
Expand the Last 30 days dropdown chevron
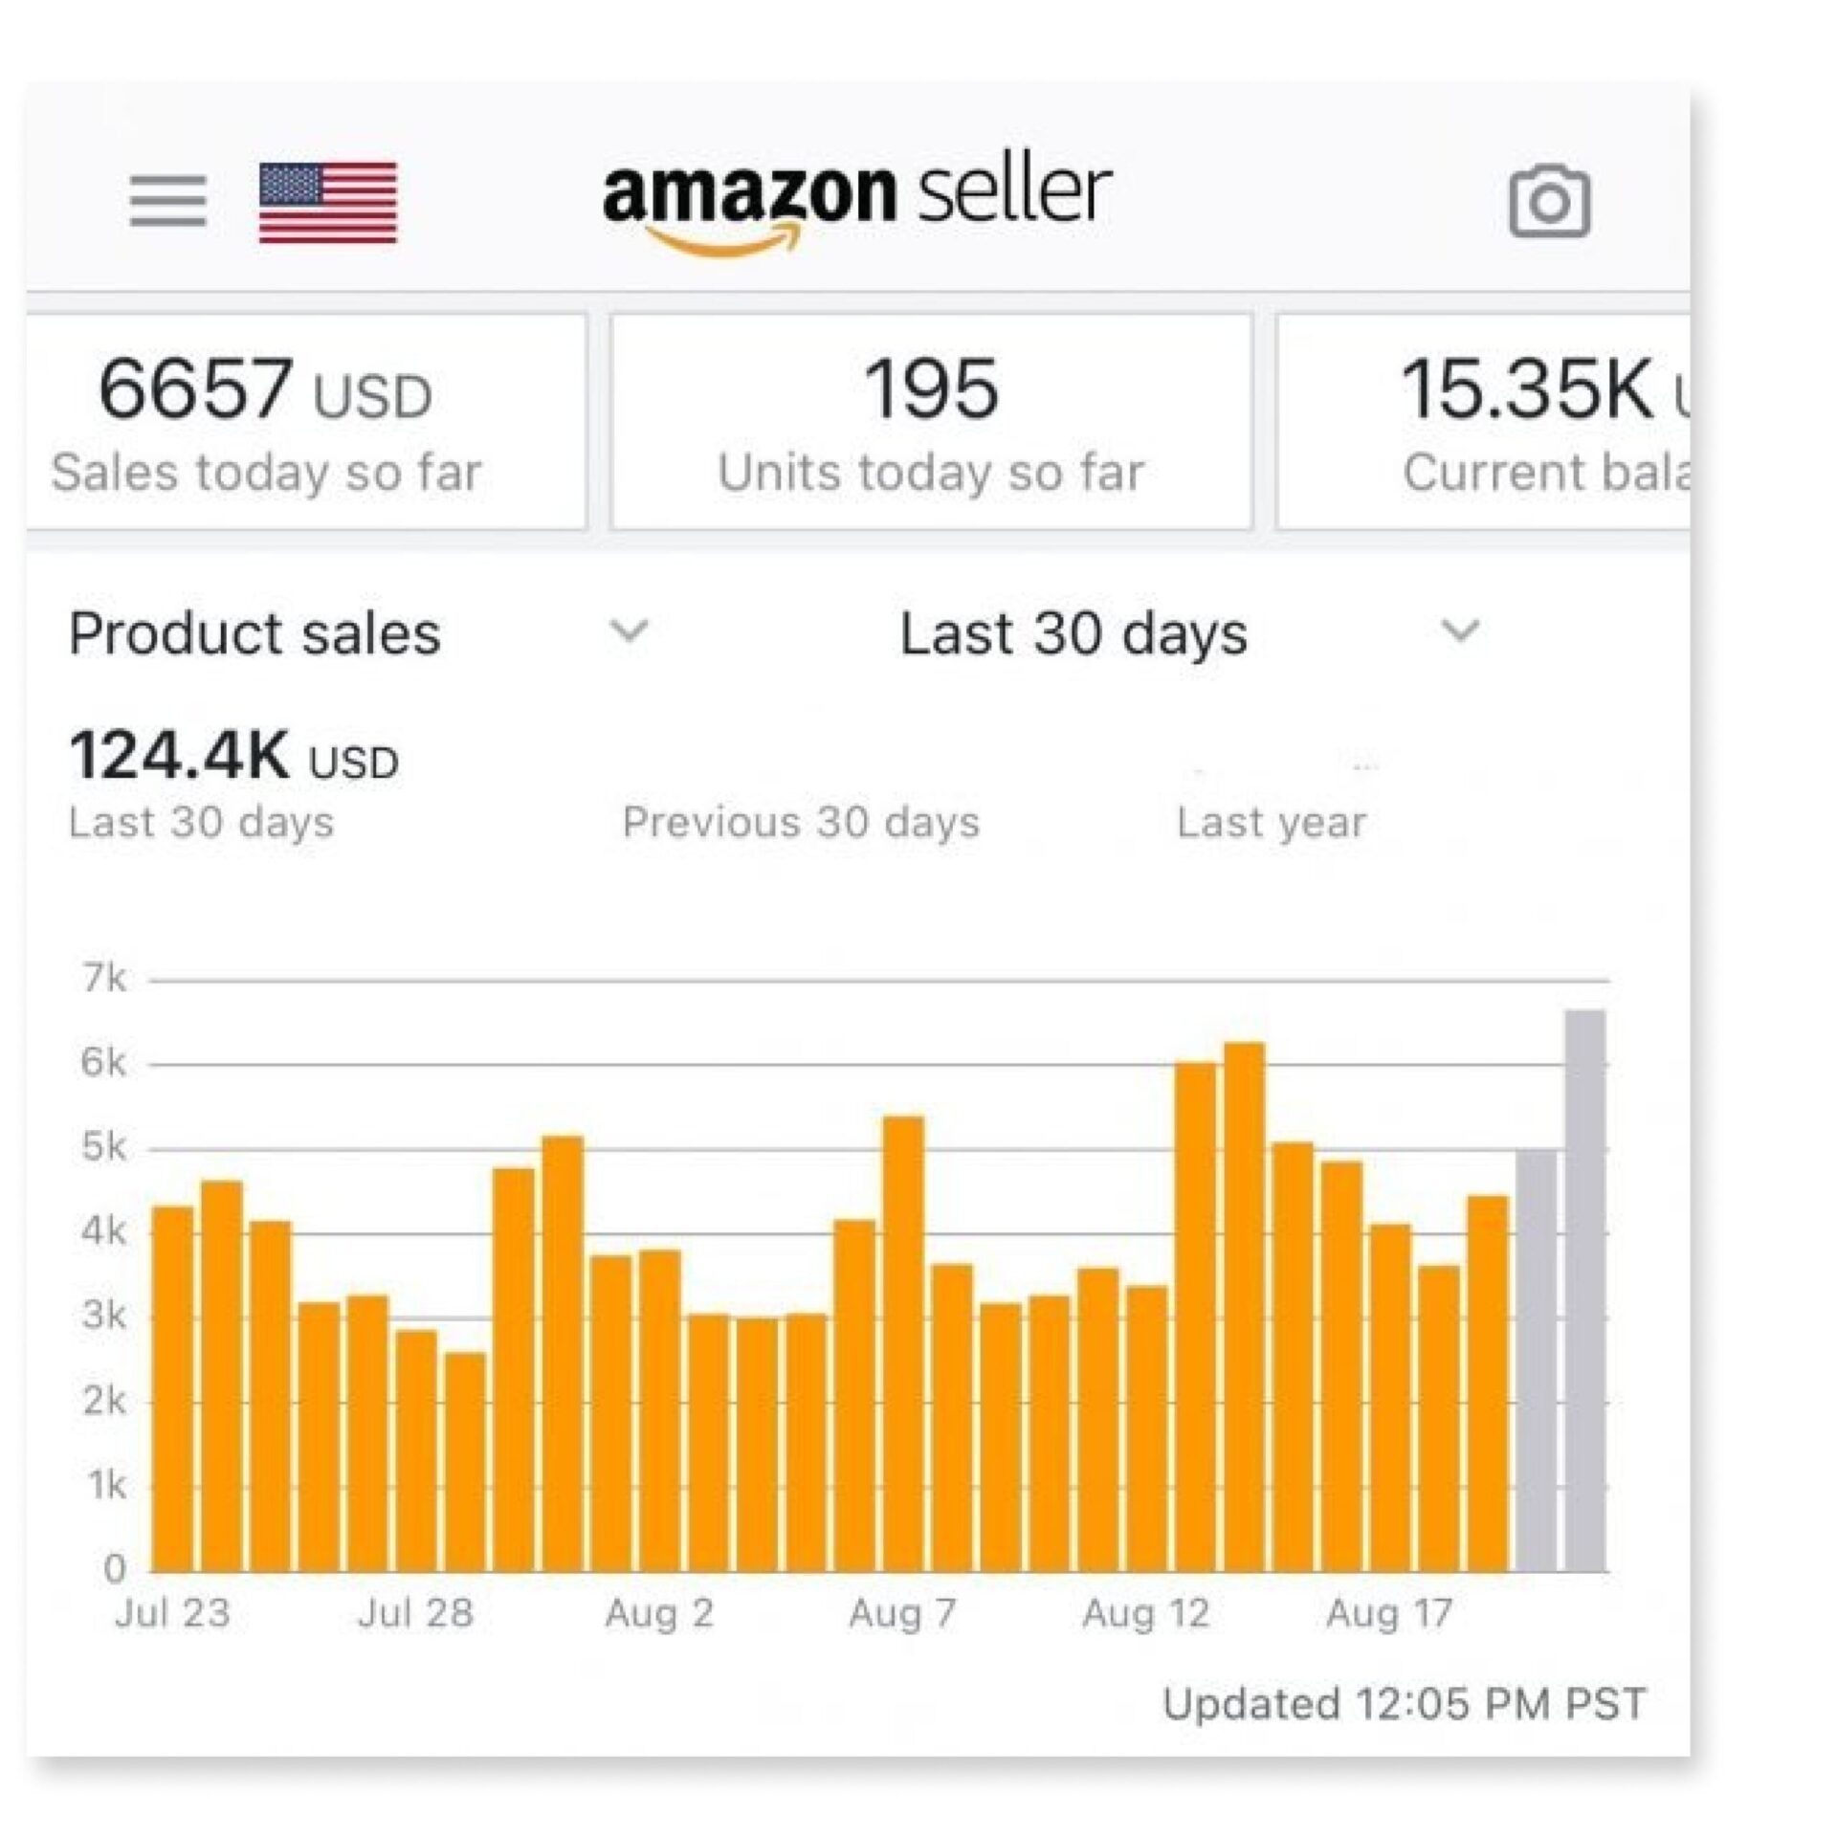(x=1460, y=631)
